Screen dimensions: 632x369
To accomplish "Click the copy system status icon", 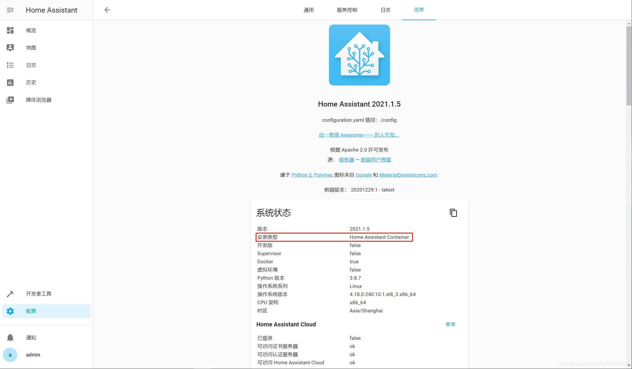I will click(453, 213).
